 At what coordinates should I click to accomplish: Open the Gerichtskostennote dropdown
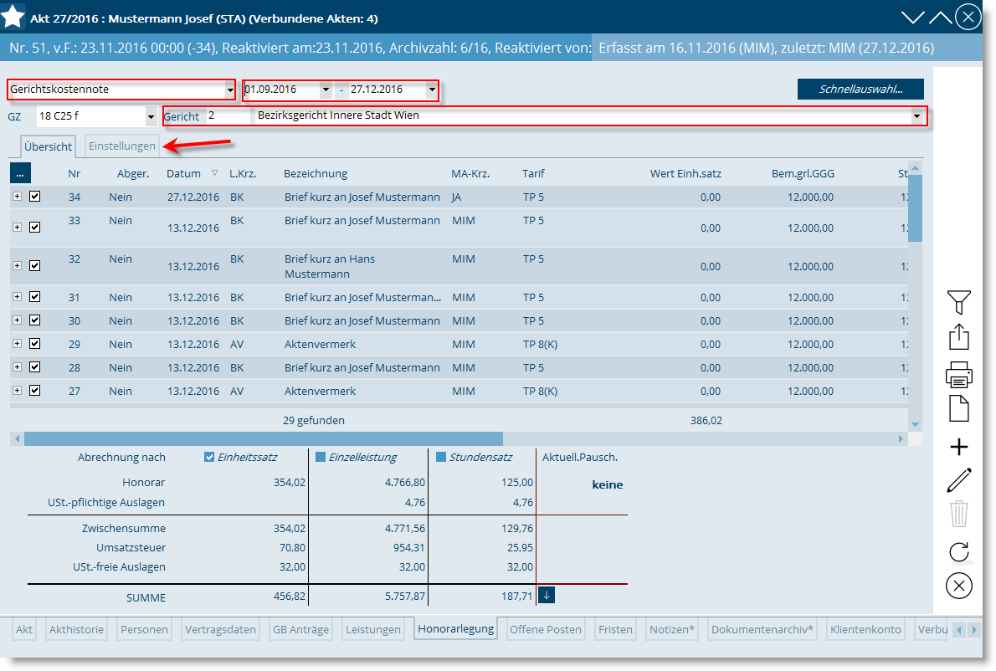click(230, 90)
